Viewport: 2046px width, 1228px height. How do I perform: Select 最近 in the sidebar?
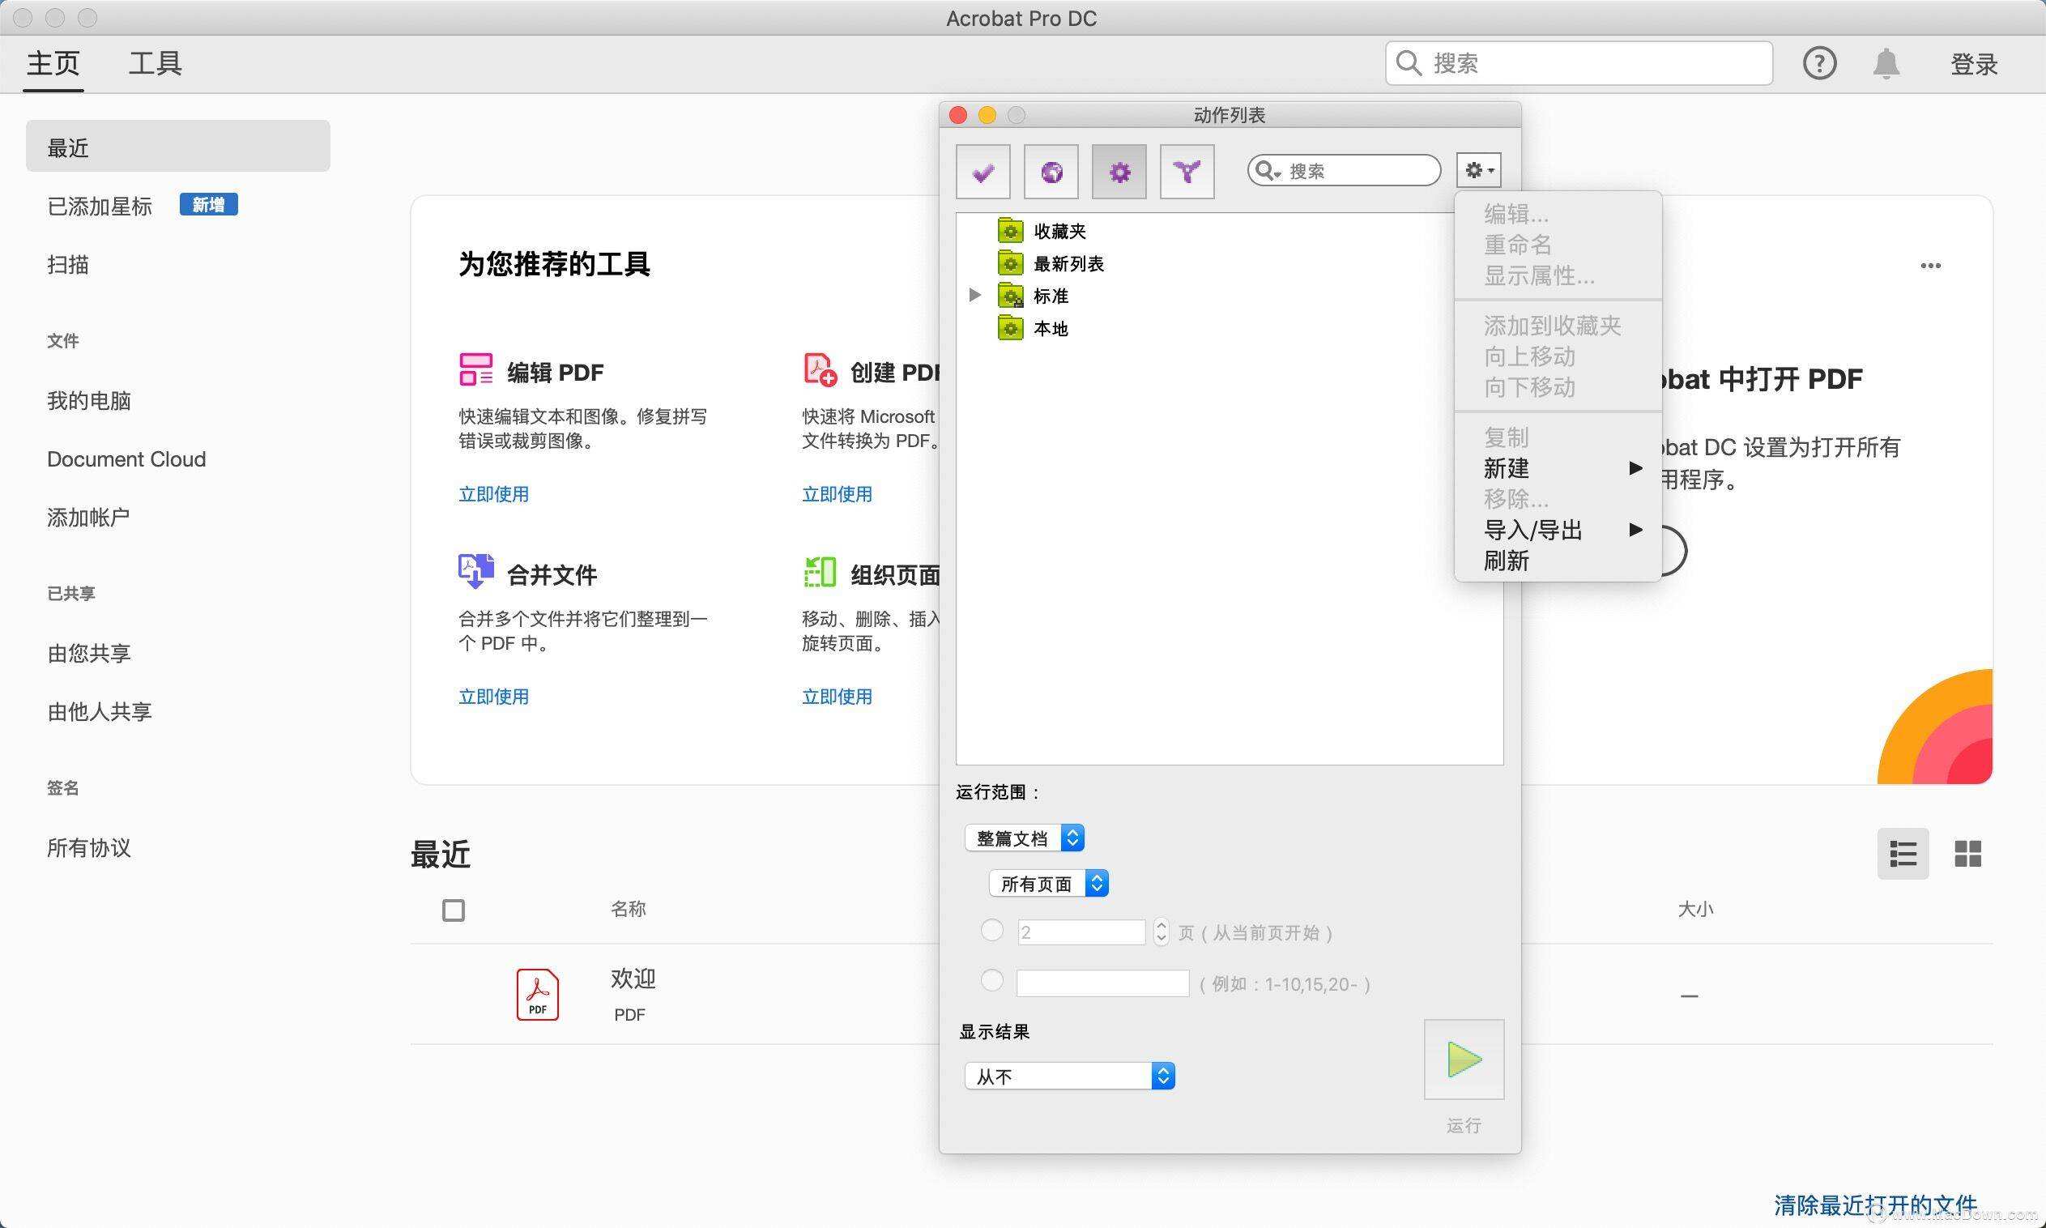pos(178,147)
